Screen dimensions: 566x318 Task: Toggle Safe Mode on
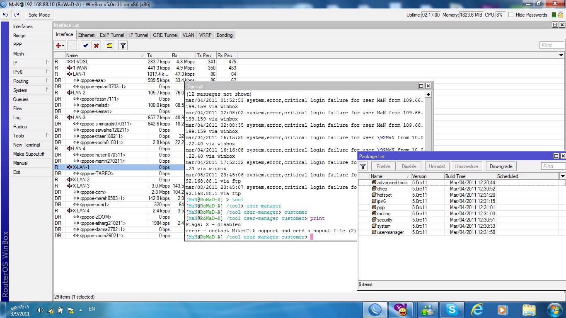coord(39,15)
